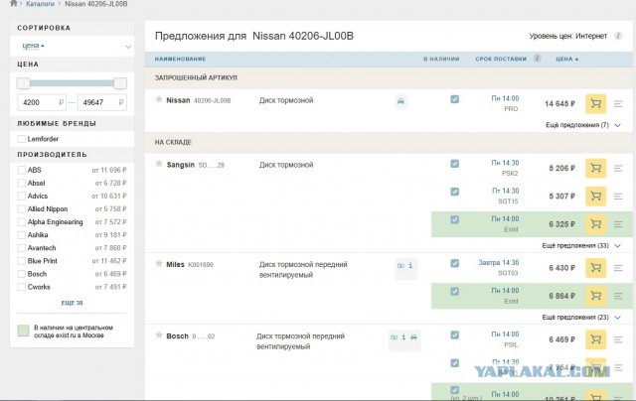Click the home icon in breadcrumb
This screenshot has height=401, width=636.
click(14, 3)
